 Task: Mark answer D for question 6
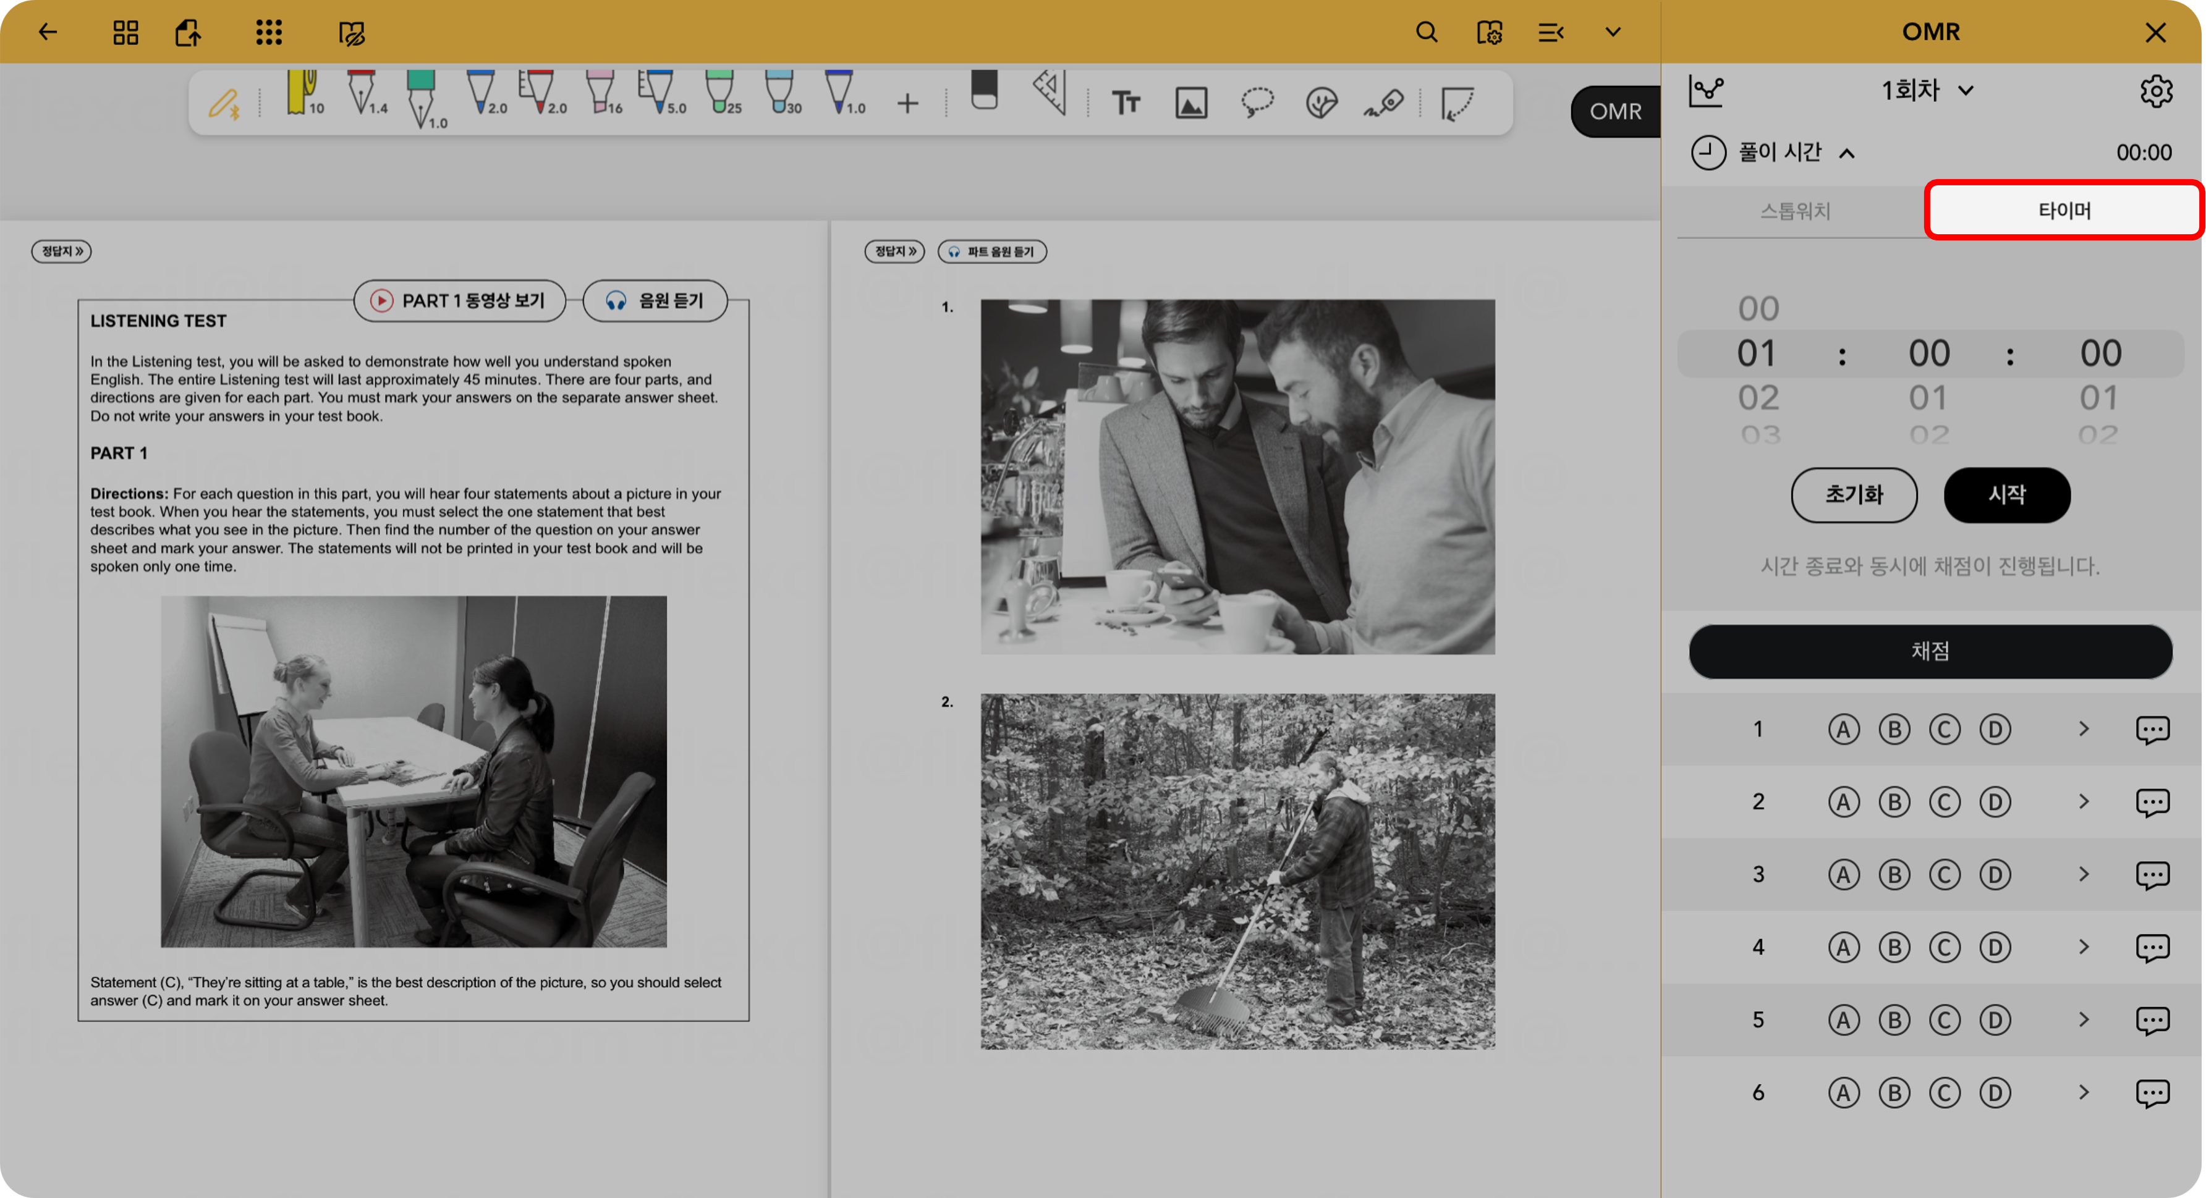coord(1995,1093)
